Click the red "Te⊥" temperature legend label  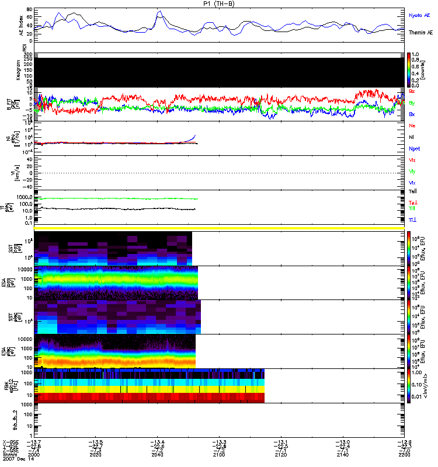click(413, 203)
